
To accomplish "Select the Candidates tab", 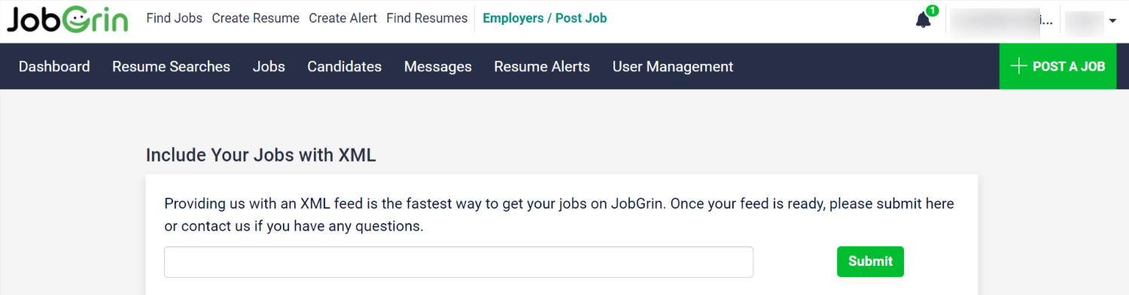I will click(344, 67).
